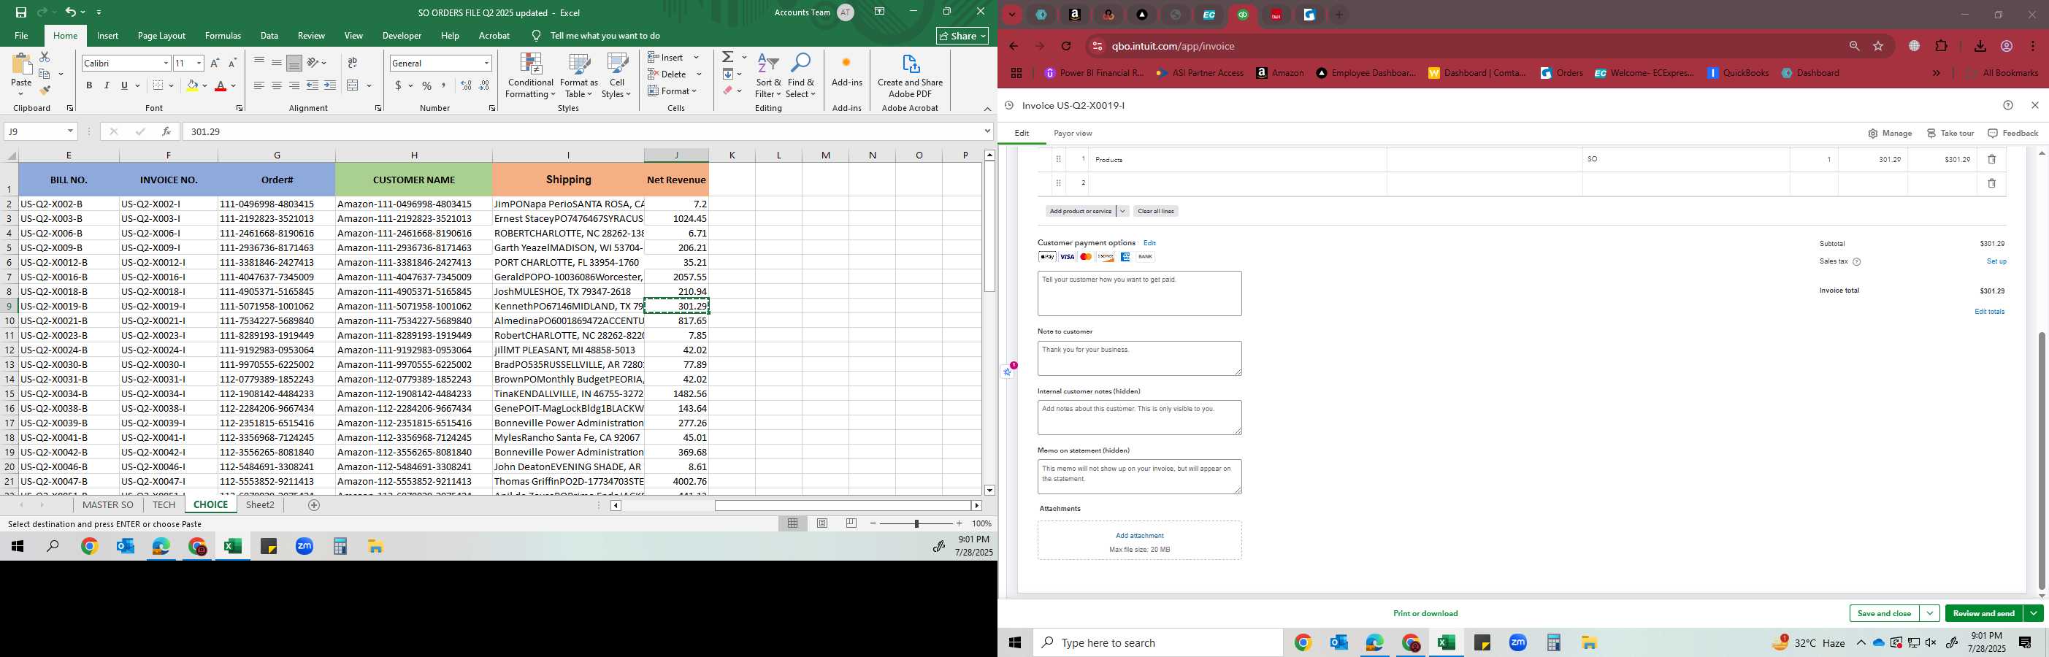Reload the QuickBooks page in browser
This screenshot has width=2049, height=657.
(x=1067, y=46)
